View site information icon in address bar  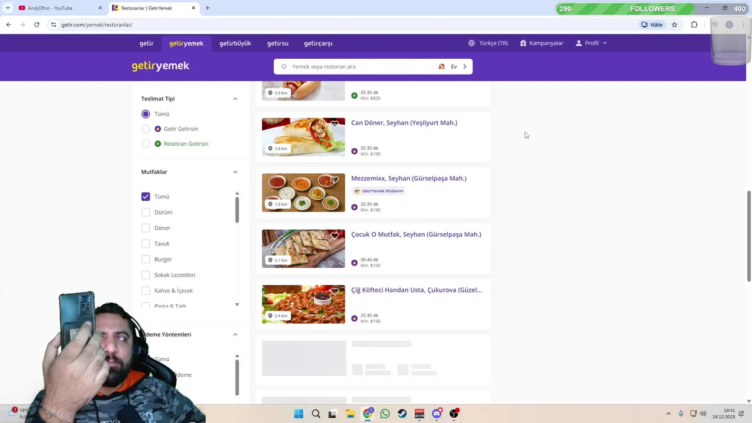(x=53, y=25)
